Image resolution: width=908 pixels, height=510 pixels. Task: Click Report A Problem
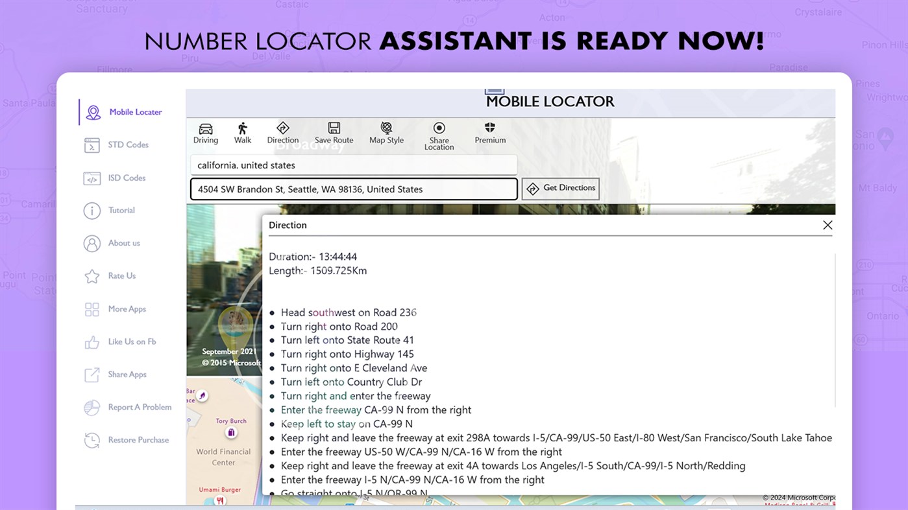92,407
